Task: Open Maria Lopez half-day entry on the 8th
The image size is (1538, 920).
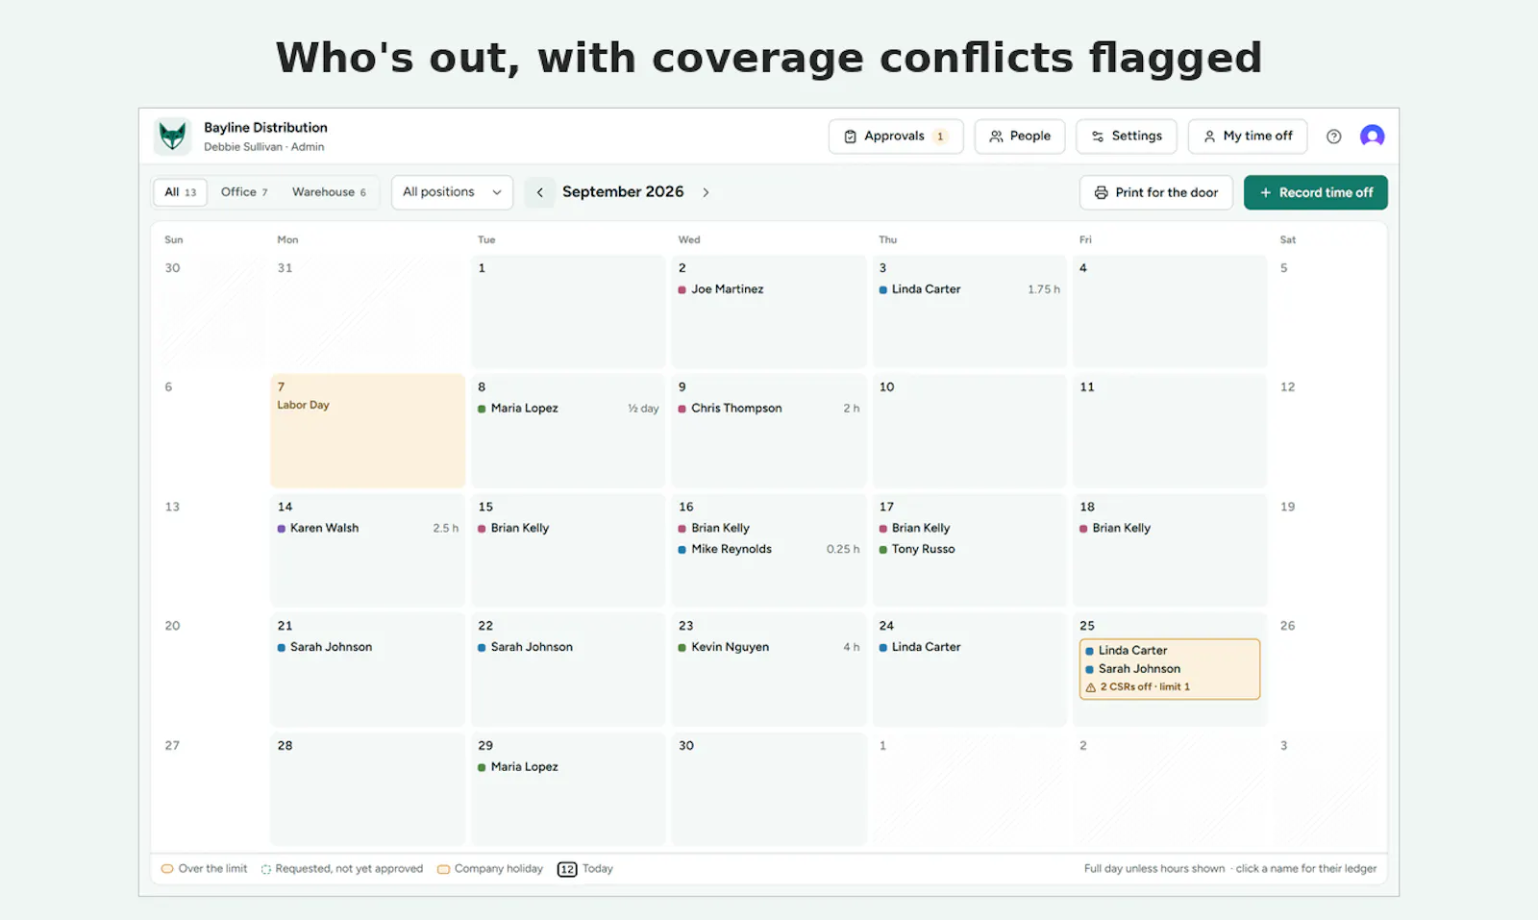Action: [x=568, y=409]
